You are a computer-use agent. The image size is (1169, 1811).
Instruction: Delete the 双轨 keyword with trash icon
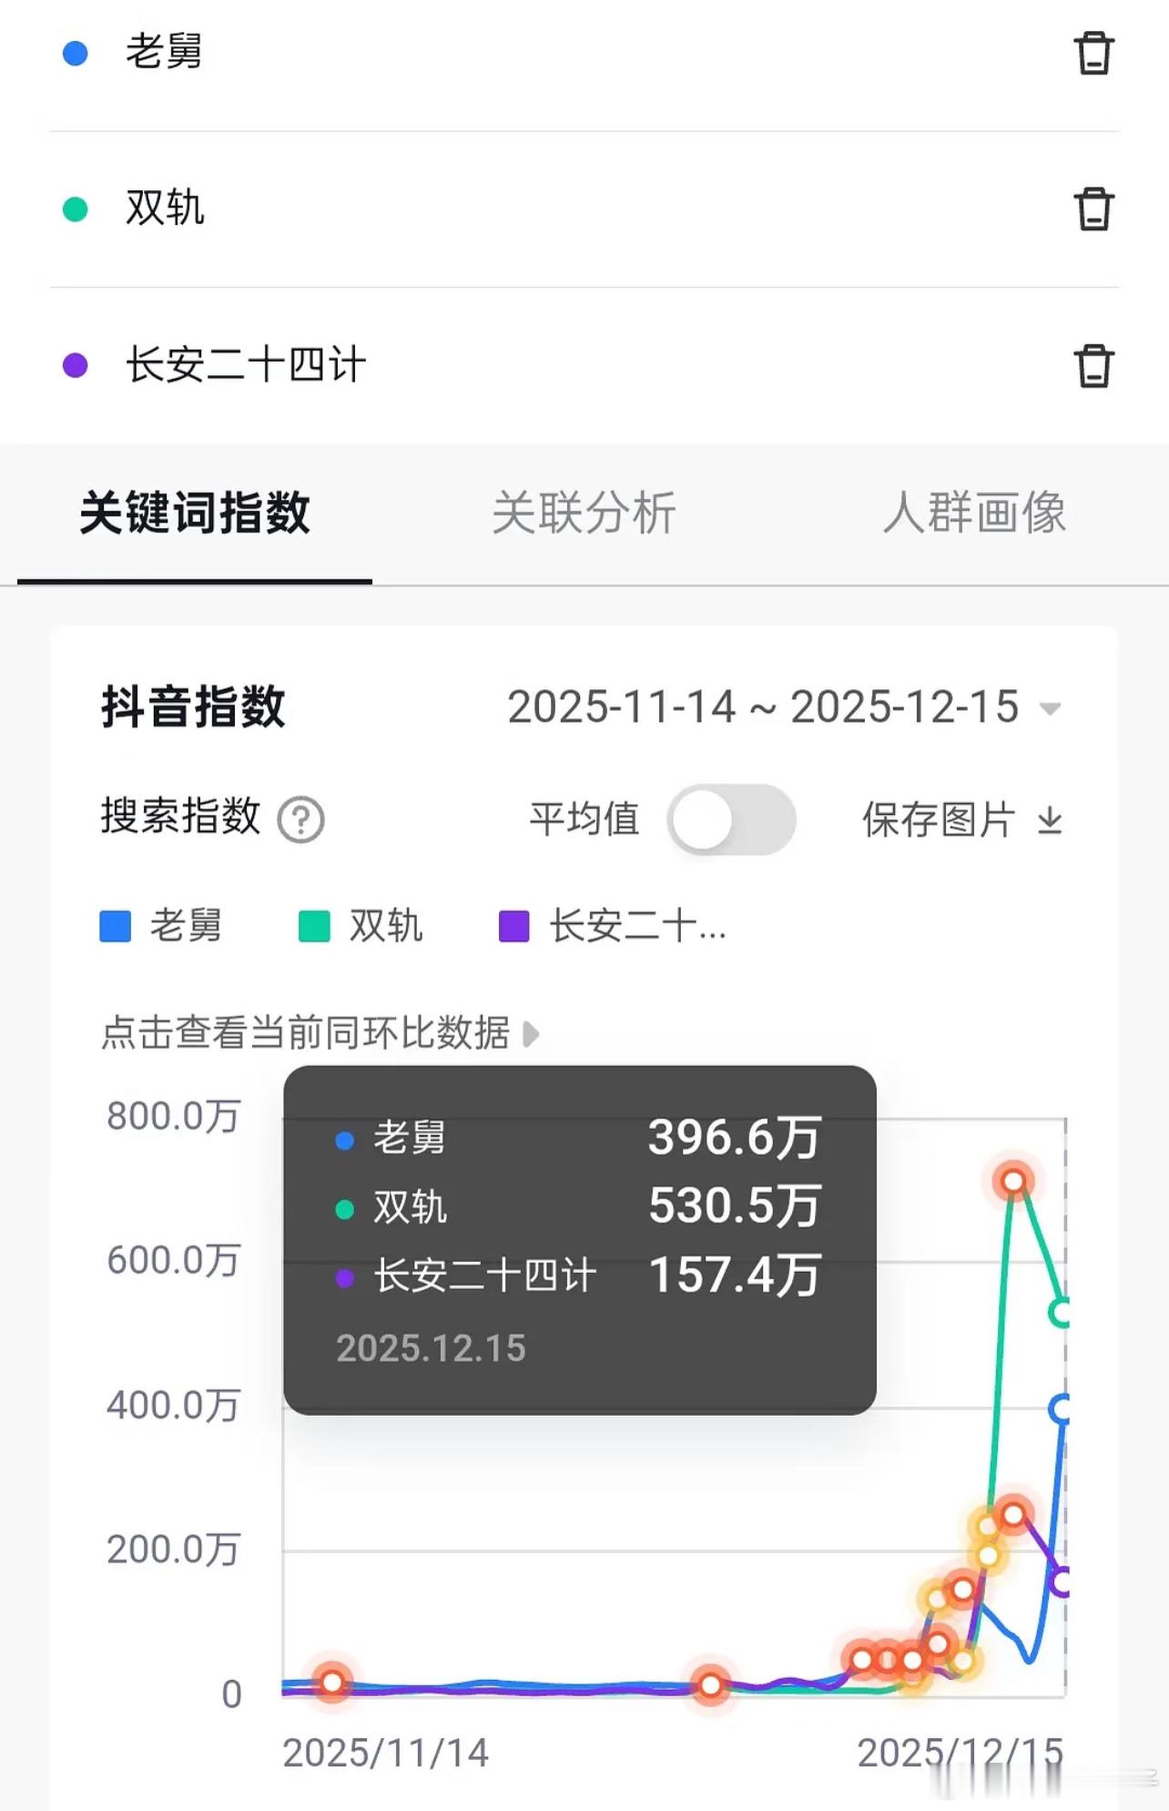[x=1093, y=209]
